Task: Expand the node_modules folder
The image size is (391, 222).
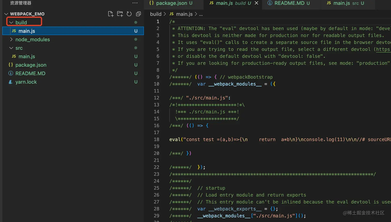Action: (11, 39)
